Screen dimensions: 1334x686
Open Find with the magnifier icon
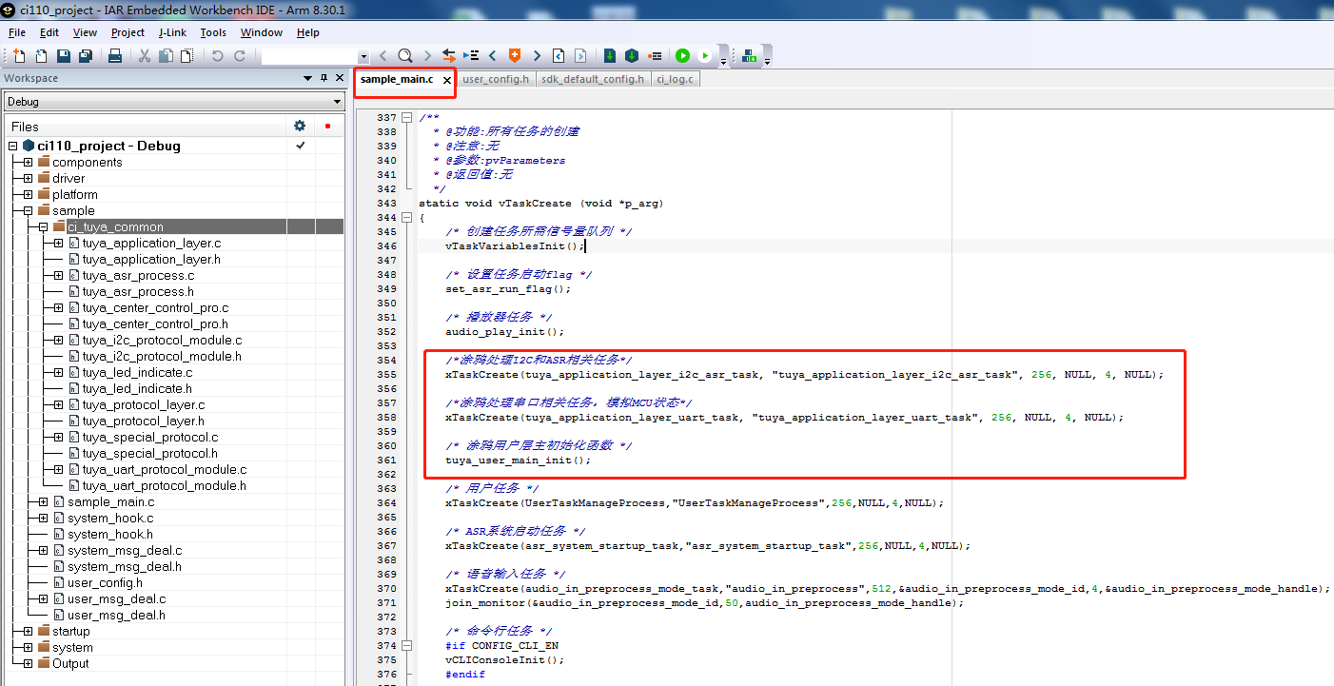404,56
